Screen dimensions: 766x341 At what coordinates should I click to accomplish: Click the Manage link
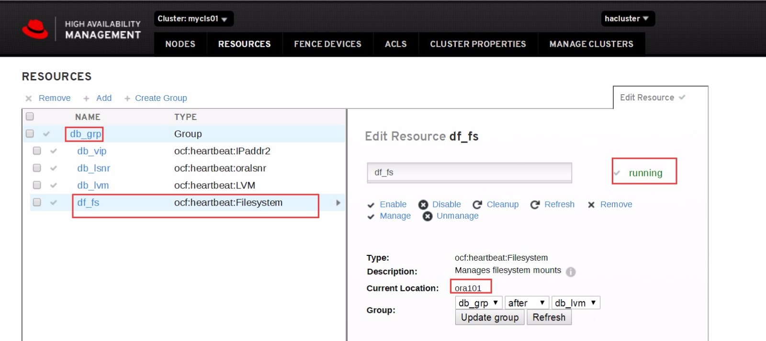pyautogui.click(x=395, y=216)
